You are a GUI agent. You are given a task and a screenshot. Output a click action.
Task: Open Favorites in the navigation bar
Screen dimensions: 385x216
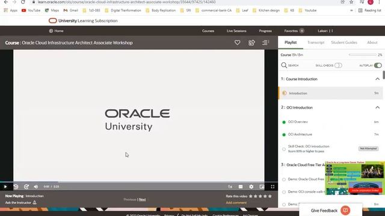point(294,31)
